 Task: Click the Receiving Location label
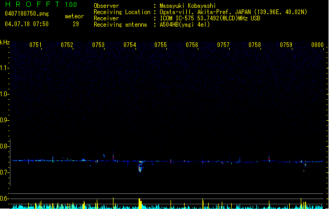(x=122, y=12)
